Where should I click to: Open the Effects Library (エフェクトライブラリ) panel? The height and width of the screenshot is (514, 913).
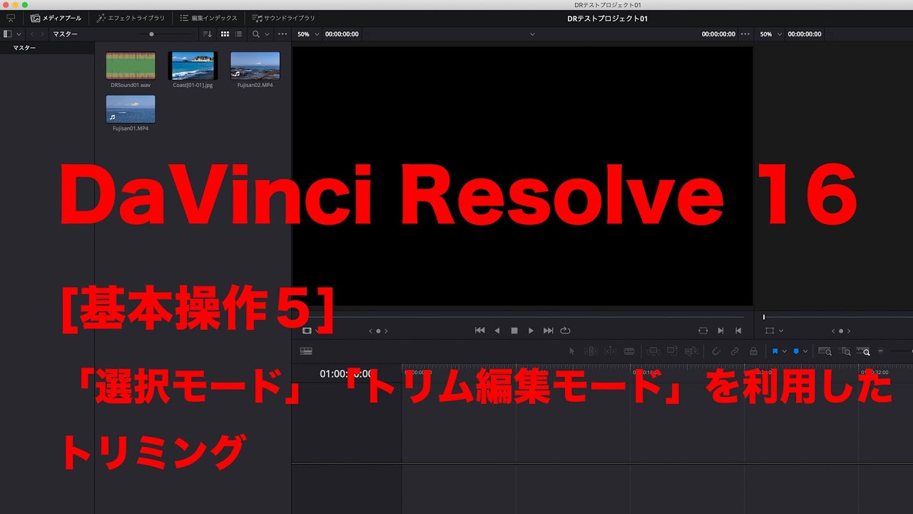131,18
